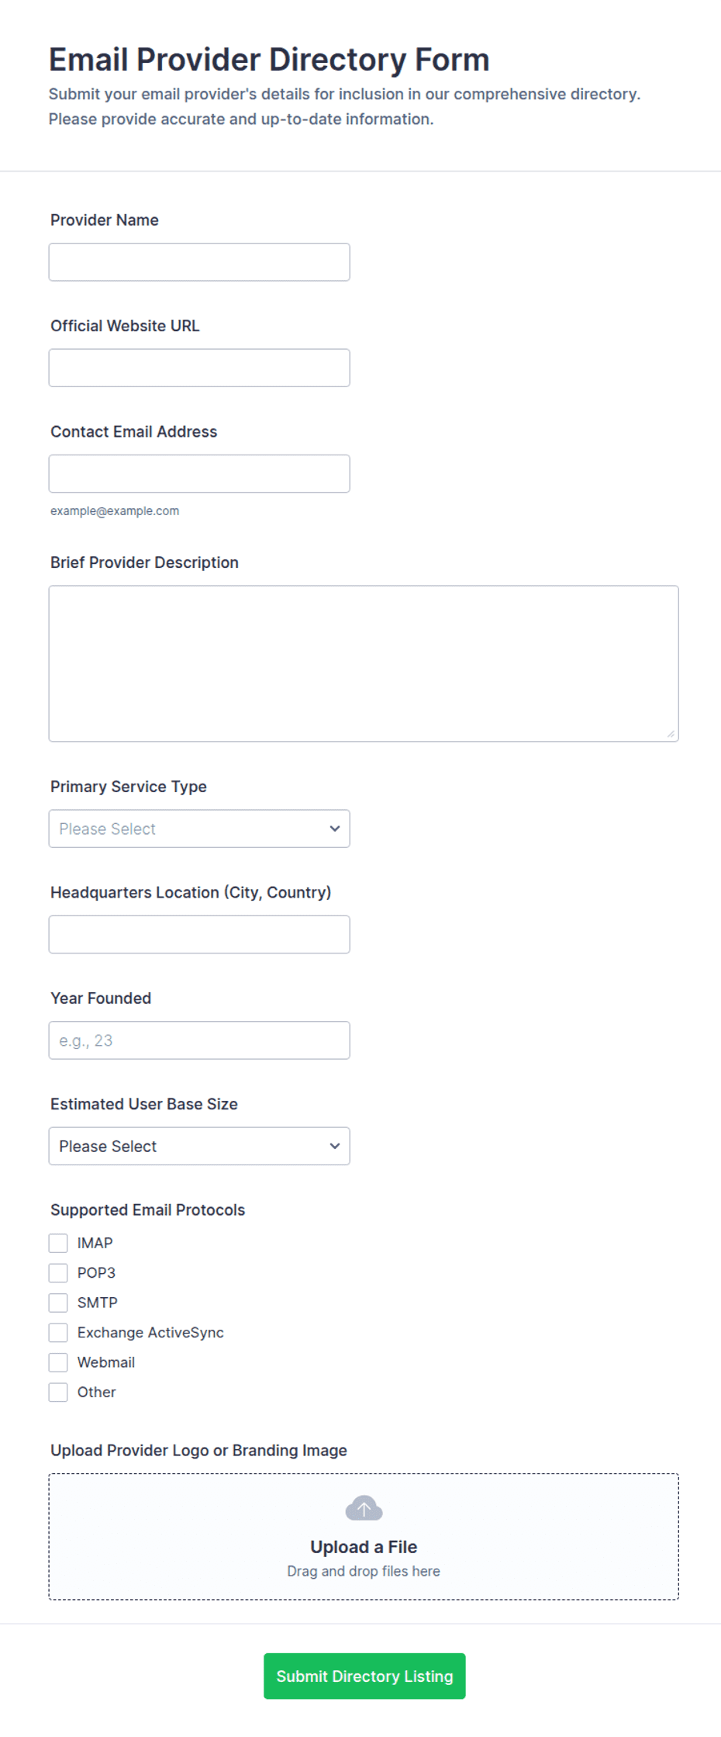The height and width of the screenshot is (1737, 721).
Task: Click the description textarea resize handle
Action: click(x=671, y=733)
